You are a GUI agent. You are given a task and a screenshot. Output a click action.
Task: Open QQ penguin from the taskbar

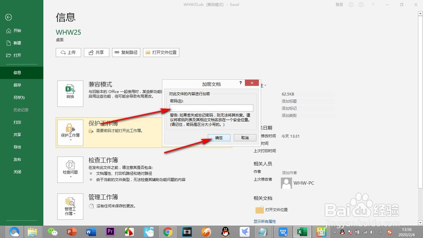225,232
